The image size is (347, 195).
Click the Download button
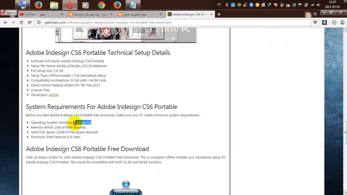point(126,192)
